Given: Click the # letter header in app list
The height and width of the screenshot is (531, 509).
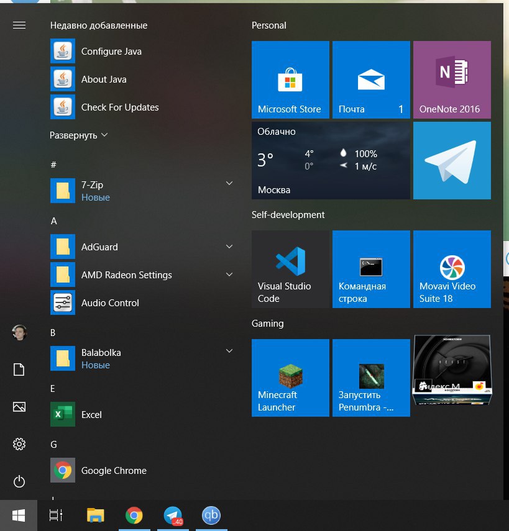Looking at the screenshot, I should click(53, 165).
